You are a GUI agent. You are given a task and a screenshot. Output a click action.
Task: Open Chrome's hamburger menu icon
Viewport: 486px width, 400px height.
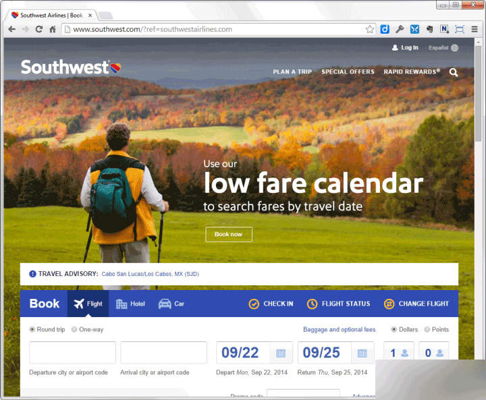coord(475,30)
